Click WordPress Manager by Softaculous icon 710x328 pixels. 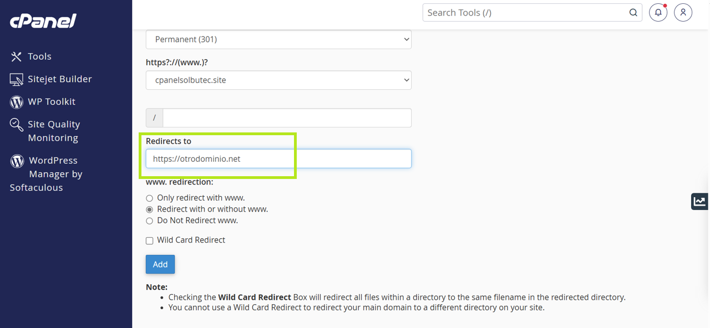point(17,161)
